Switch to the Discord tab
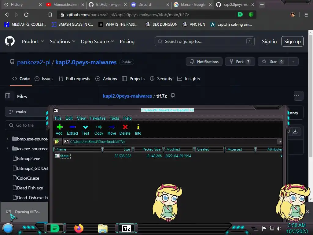 pyautogui.click(x=150, y=5)
